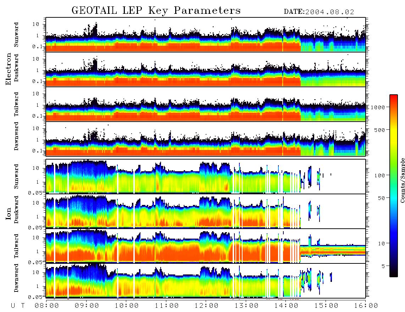Select the Electron "Sunward" axis label

pyautogui.click(x=16, y=35)
